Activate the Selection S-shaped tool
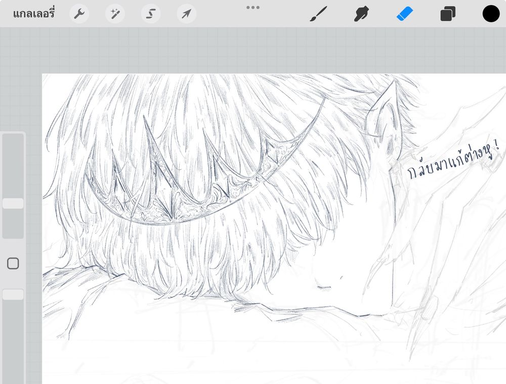Image resolution: width=506 pixels, height=384 pixels. pos(151,14)
